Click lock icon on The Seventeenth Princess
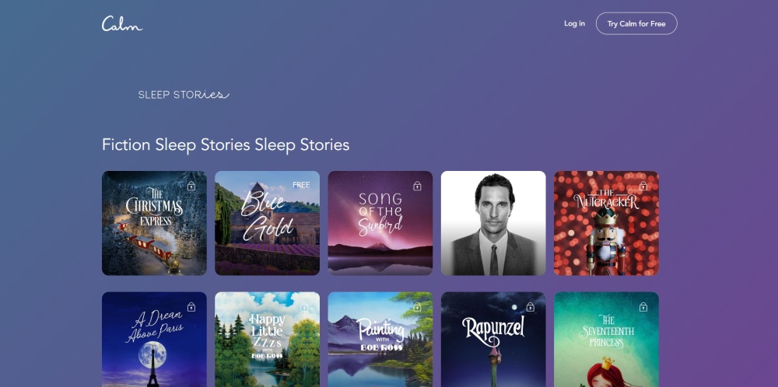This screenshot has height=387, width=778. pyautogui.click(x=643, y=307)
